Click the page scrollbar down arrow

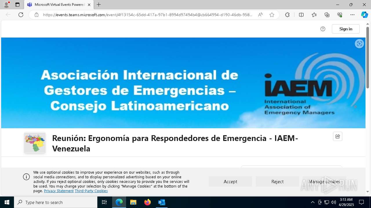pos(368,192)
